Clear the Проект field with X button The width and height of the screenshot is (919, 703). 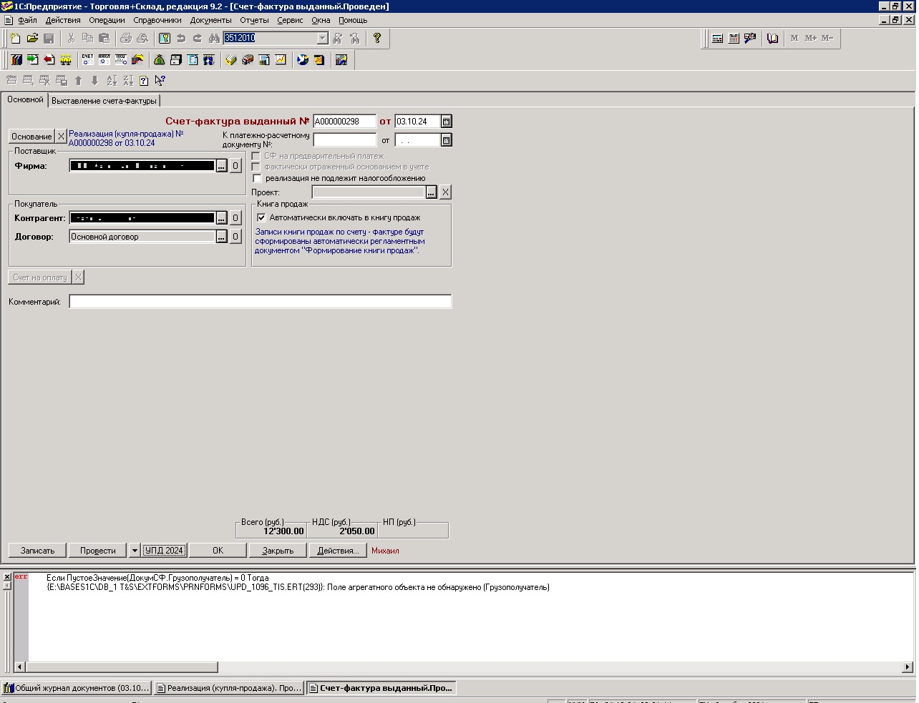coord(445,192)
